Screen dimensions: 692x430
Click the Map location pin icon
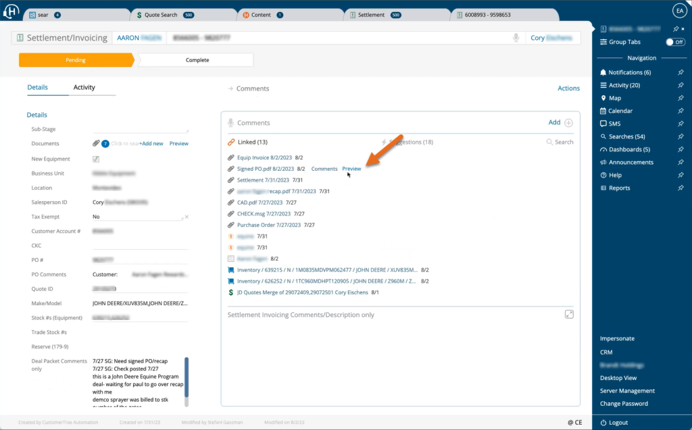point(603,98)
